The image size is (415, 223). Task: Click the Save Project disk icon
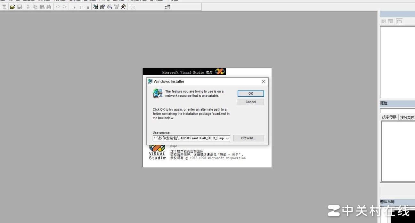click(x=20, y=7)
